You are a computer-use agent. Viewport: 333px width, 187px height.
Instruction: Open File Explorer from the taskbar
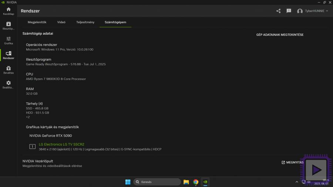pos(186,182)
